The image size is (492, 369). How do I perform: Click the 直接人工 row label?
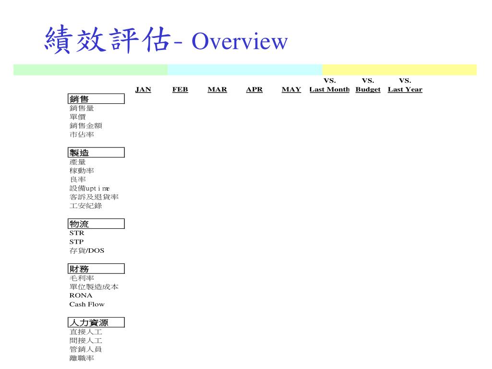click(86, 332)
